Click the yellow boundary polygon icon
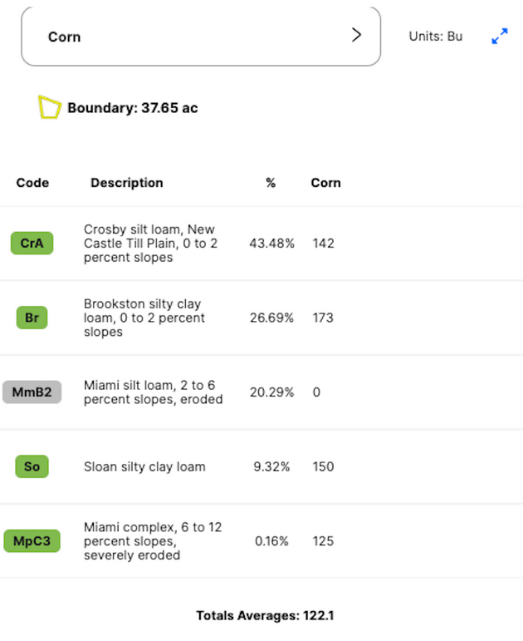 [50, 107]
